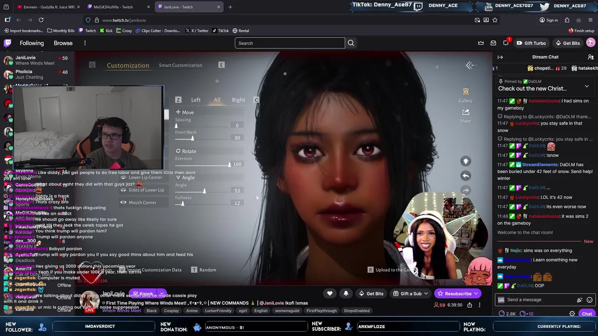Click the FirstPlaythrough tag
Viewport: 598px width, 336px height.
click(321, 311)
